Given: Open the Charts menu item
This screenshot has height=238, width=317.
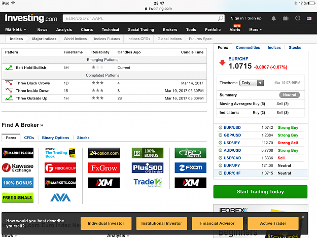Looking at the screenshot, I should click(87, 30).
